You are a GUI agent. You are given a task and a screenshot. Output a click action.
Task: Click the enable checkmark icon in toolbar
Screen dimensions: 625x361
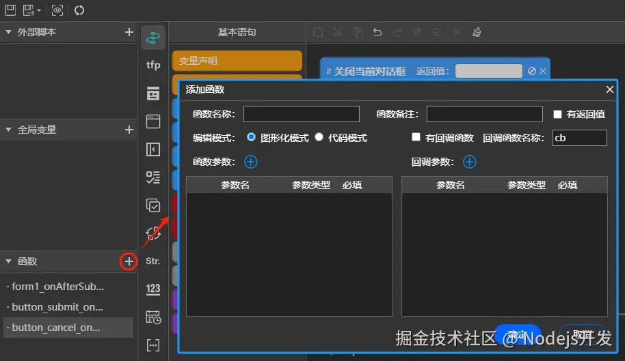tap(437, 32)
